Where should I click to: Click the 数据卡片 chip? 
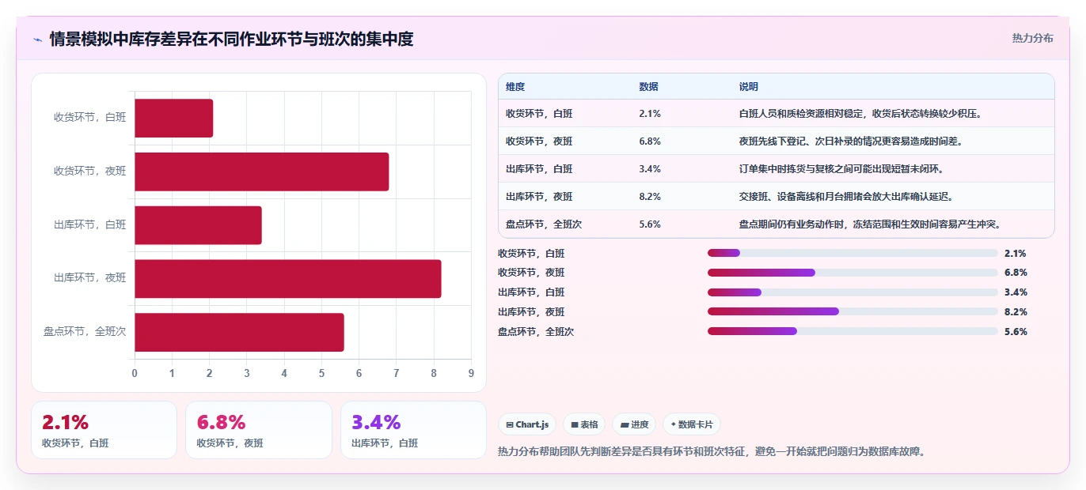click(x=692, y=424)
